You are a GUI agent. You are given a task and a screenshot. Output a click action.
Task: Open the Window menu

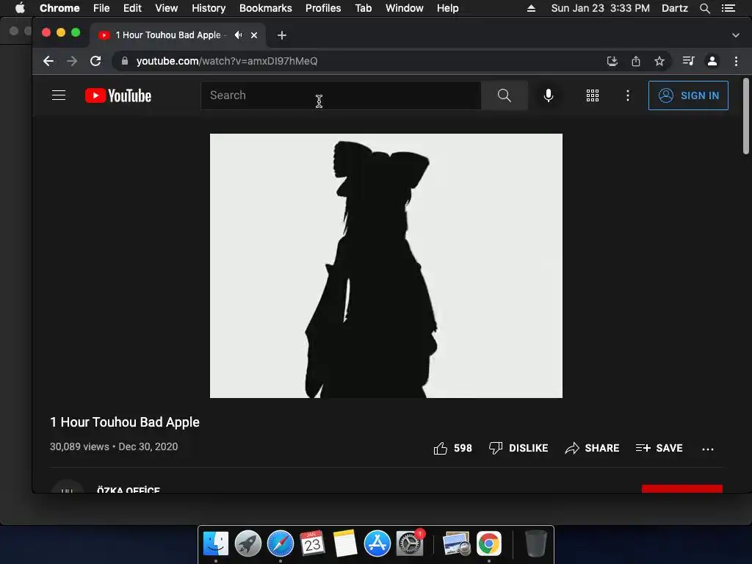click(405, 8)
